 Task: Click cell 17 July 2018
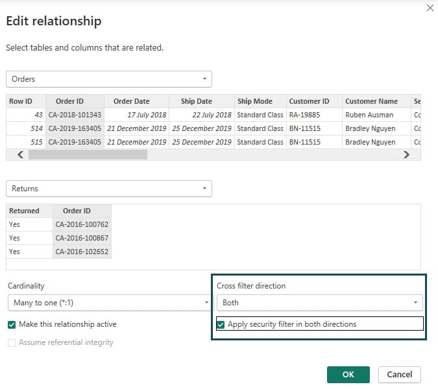(137, 115)
